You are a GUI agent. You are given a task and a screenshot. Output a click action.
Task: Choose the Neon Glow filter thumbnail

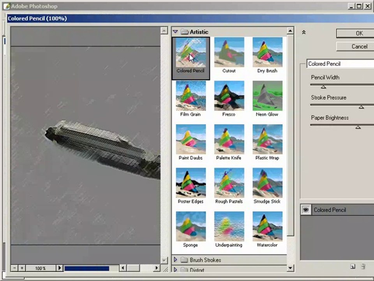click(267, 96)
